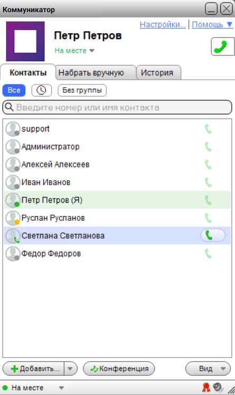This screenshot has height=395, width=235.
Task: Select the Все filter chip
Action: (14, 90)
